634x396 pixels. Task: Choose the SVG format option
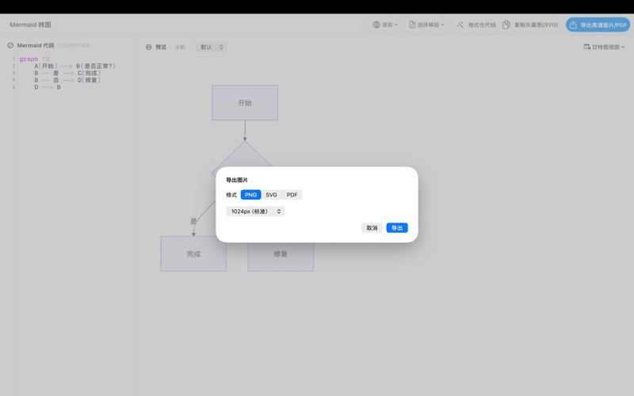271,195
